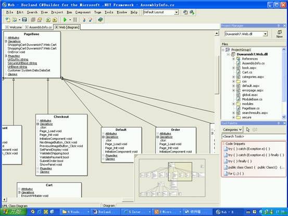This screenshot has width=288, height=216.
Task: Pin the Tool Palette panel
Action: 279,123
